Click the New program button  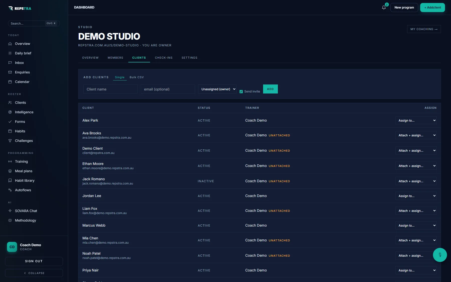click(x=404, y=8)
